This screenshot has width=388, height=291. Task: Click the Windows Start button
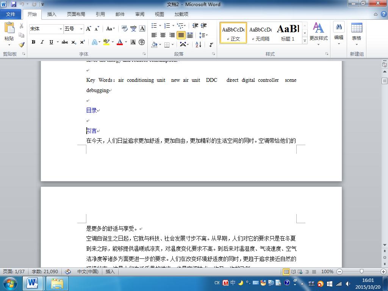10,283
